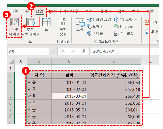Viewport: 163px width, 129px height.
Task: Expand the Name Box dropdown arrow
Action: pyautogui.click(x=46, y=51)
